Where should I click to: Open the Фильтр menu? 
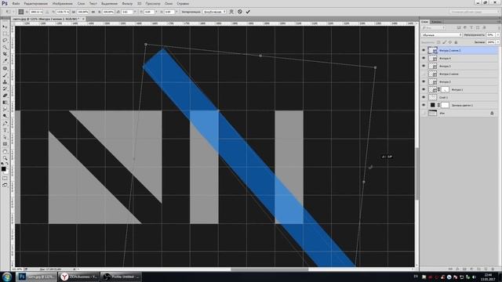(x=127, y=3)
